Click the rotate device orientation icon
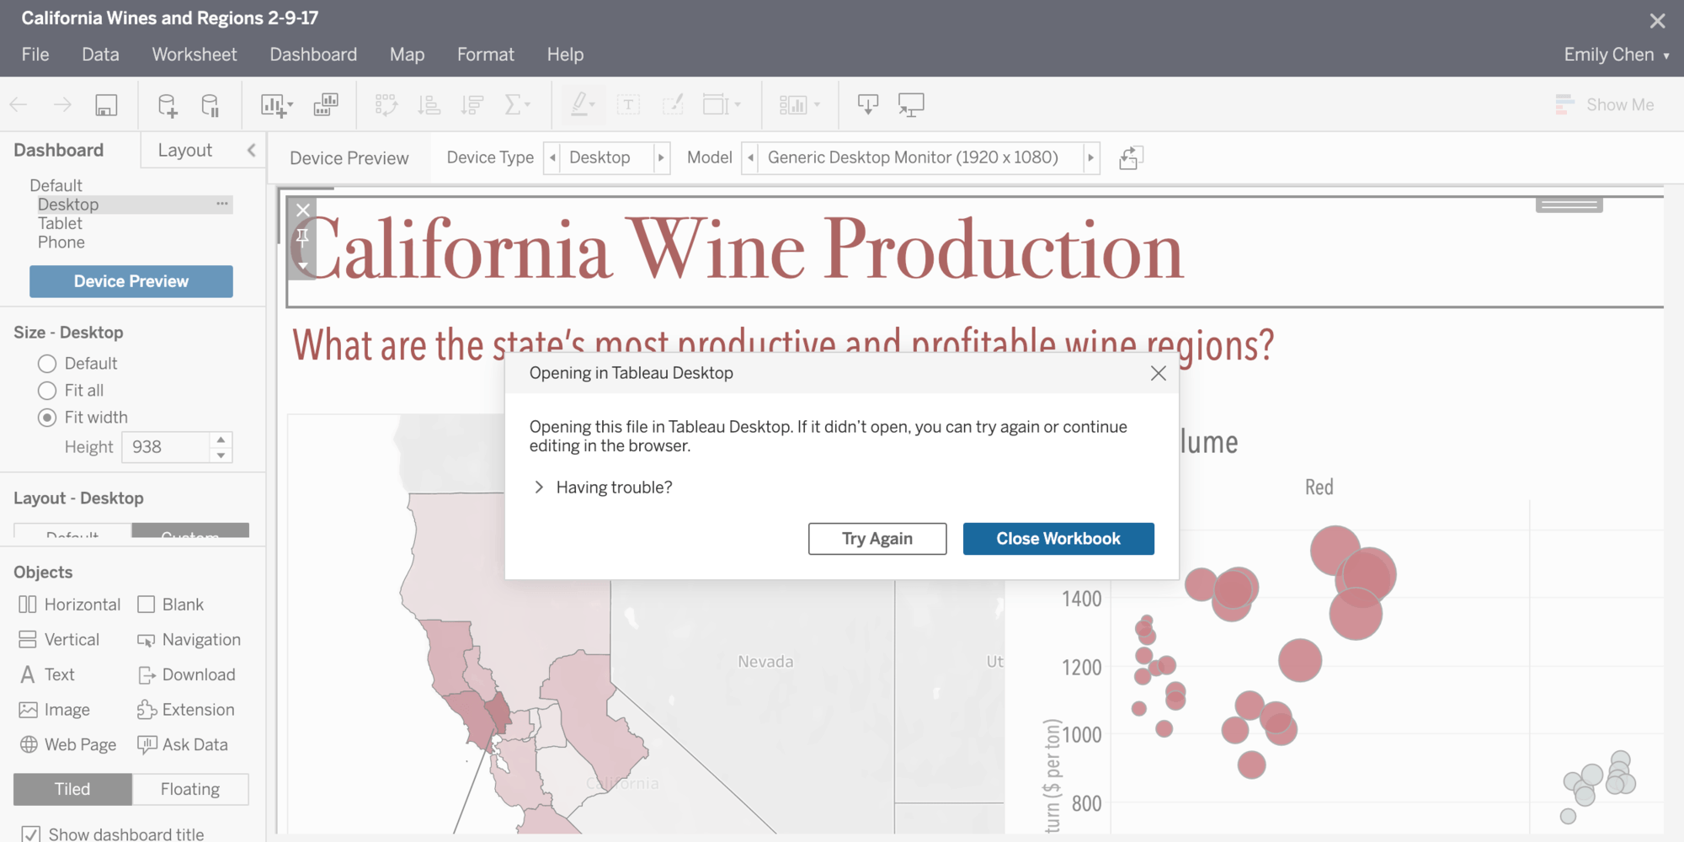1684x842 pixels. (1131, 157)
